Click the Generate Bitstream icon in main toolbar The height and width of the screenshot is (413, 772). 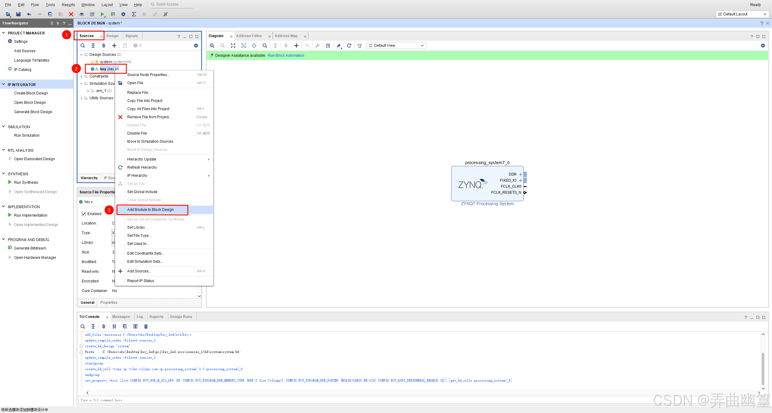tap(113, 14)
